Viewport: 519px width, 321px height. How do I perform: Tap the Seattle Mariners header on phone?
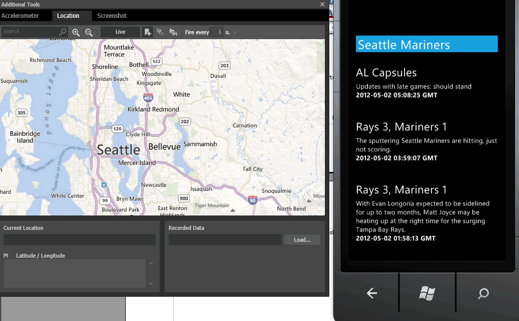[x=427, y=44]
